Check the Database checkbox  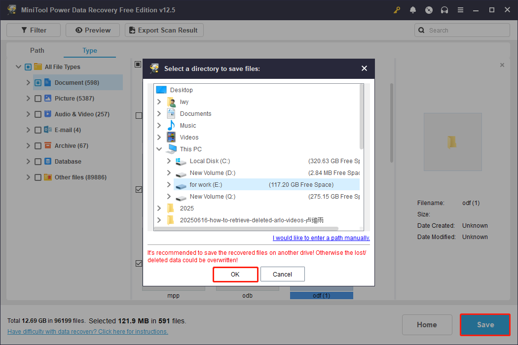click(x=38, y=162)
